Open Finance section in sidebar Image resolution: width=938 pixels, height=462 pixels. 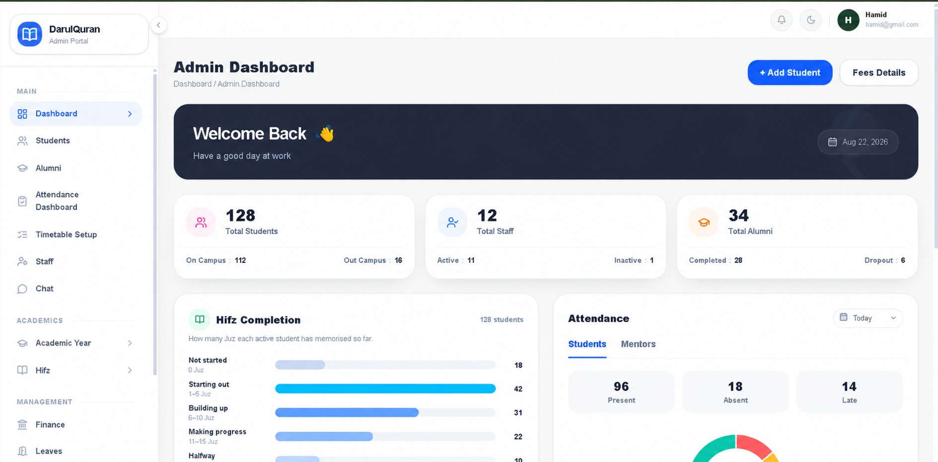point(75,425)
